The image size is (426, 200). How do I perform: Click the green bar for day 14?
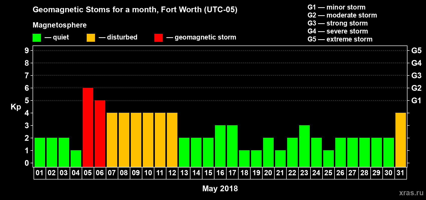point(196,152)
